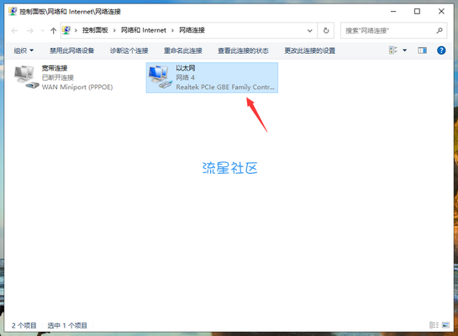Open the change view dropdown arrow
The width and height of the screenshot is (458, 336).
404,50
